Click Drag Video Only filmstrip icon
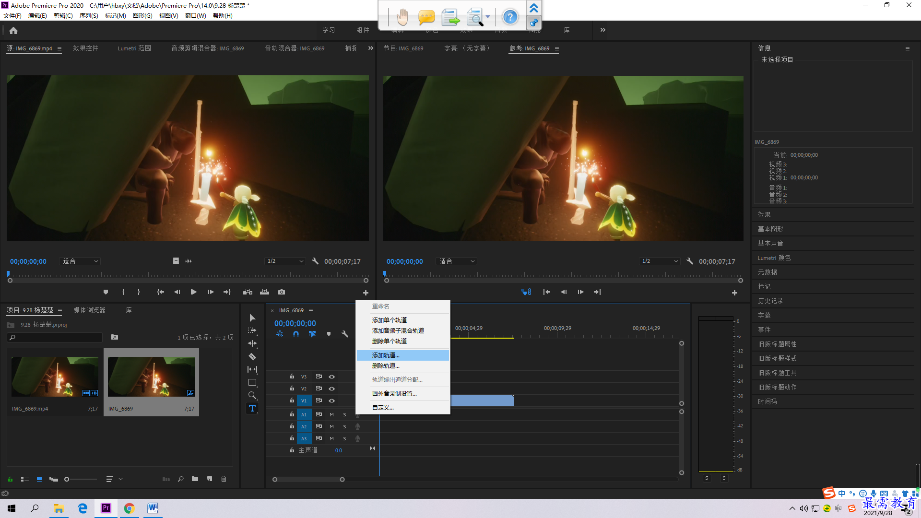The width and height of the screenshot is (921, 518). pyautogui.click(x=176, y=261)
